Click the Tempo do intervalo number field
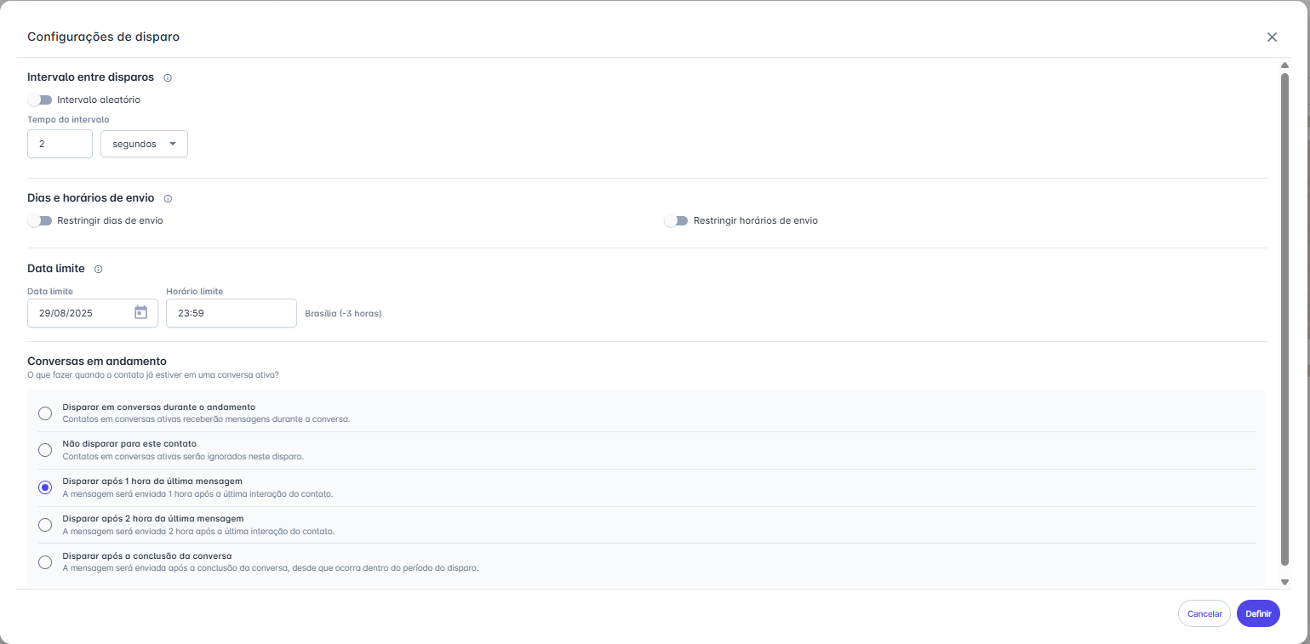 click(60, 144)
